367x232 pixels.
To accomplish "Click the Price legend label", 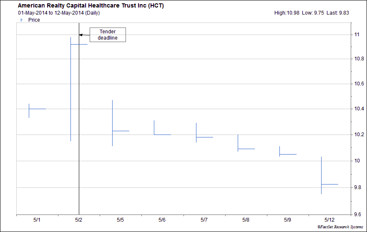I will (34, 20).
